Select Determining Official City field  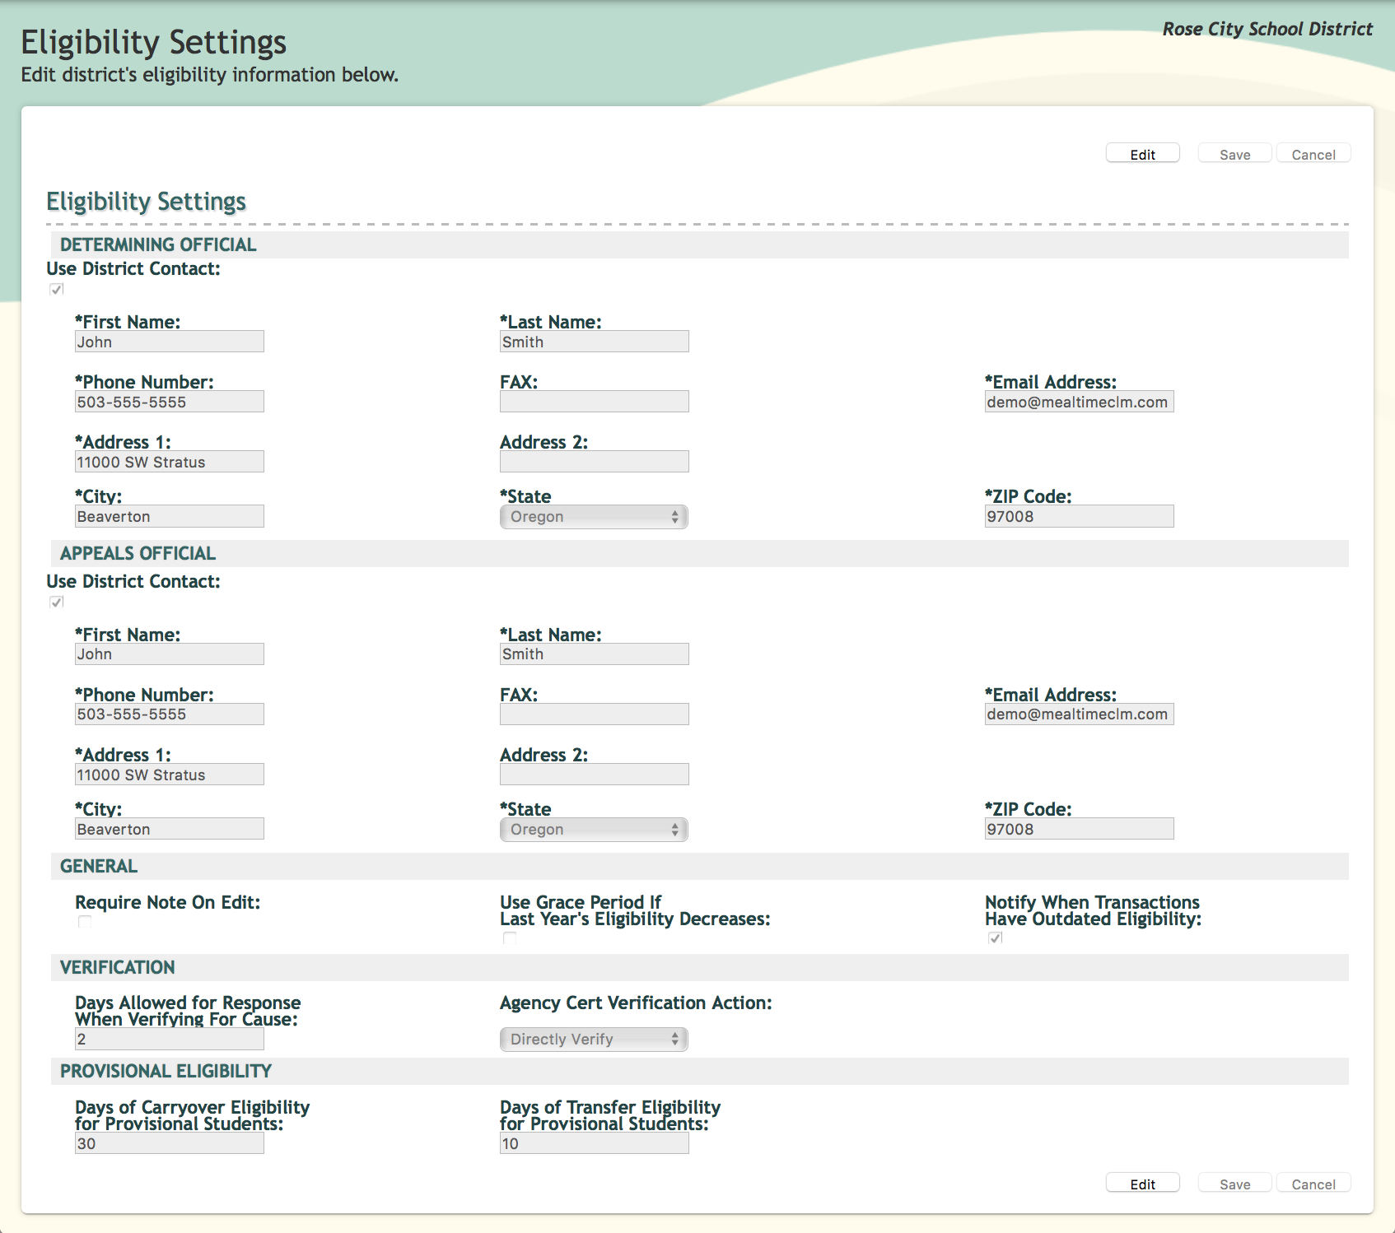[x=170, y=516]
